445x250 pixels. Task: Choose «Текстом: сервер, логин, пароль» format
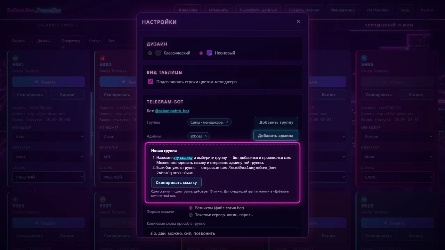[x=191, y=215]
